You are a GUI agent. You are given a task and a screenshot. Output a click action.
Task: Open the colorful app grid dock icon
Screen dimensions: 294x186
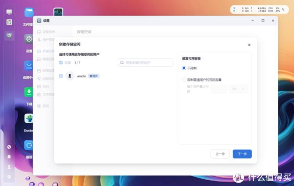click(x=9, y=22)
